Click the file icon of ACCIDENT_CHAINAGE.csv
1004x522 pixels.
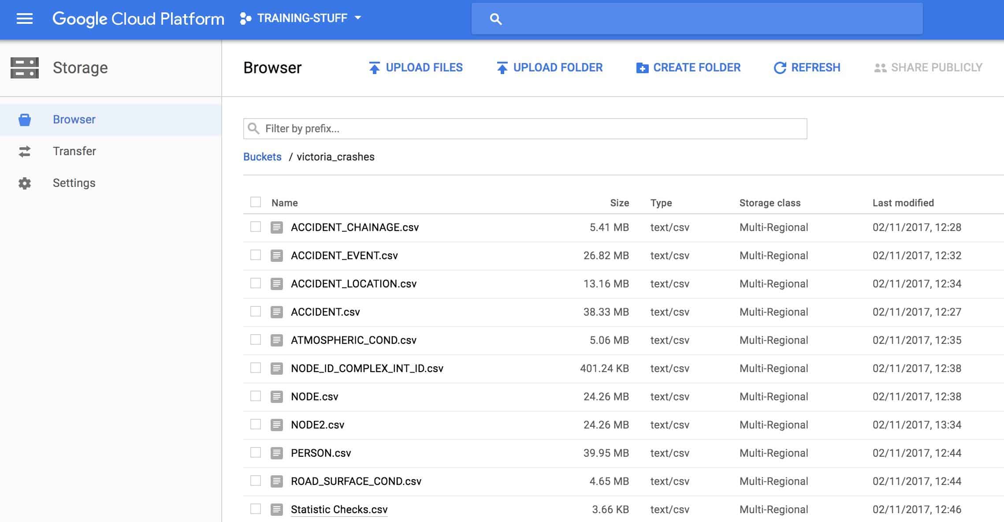pos(277,227)
